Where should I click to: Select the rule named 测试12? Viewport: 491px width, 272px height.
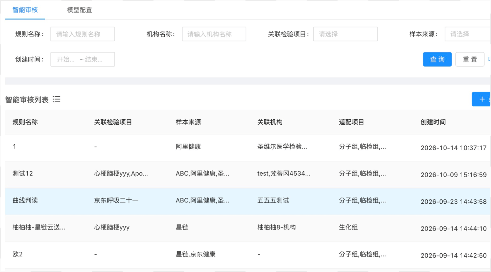(23, 173)
